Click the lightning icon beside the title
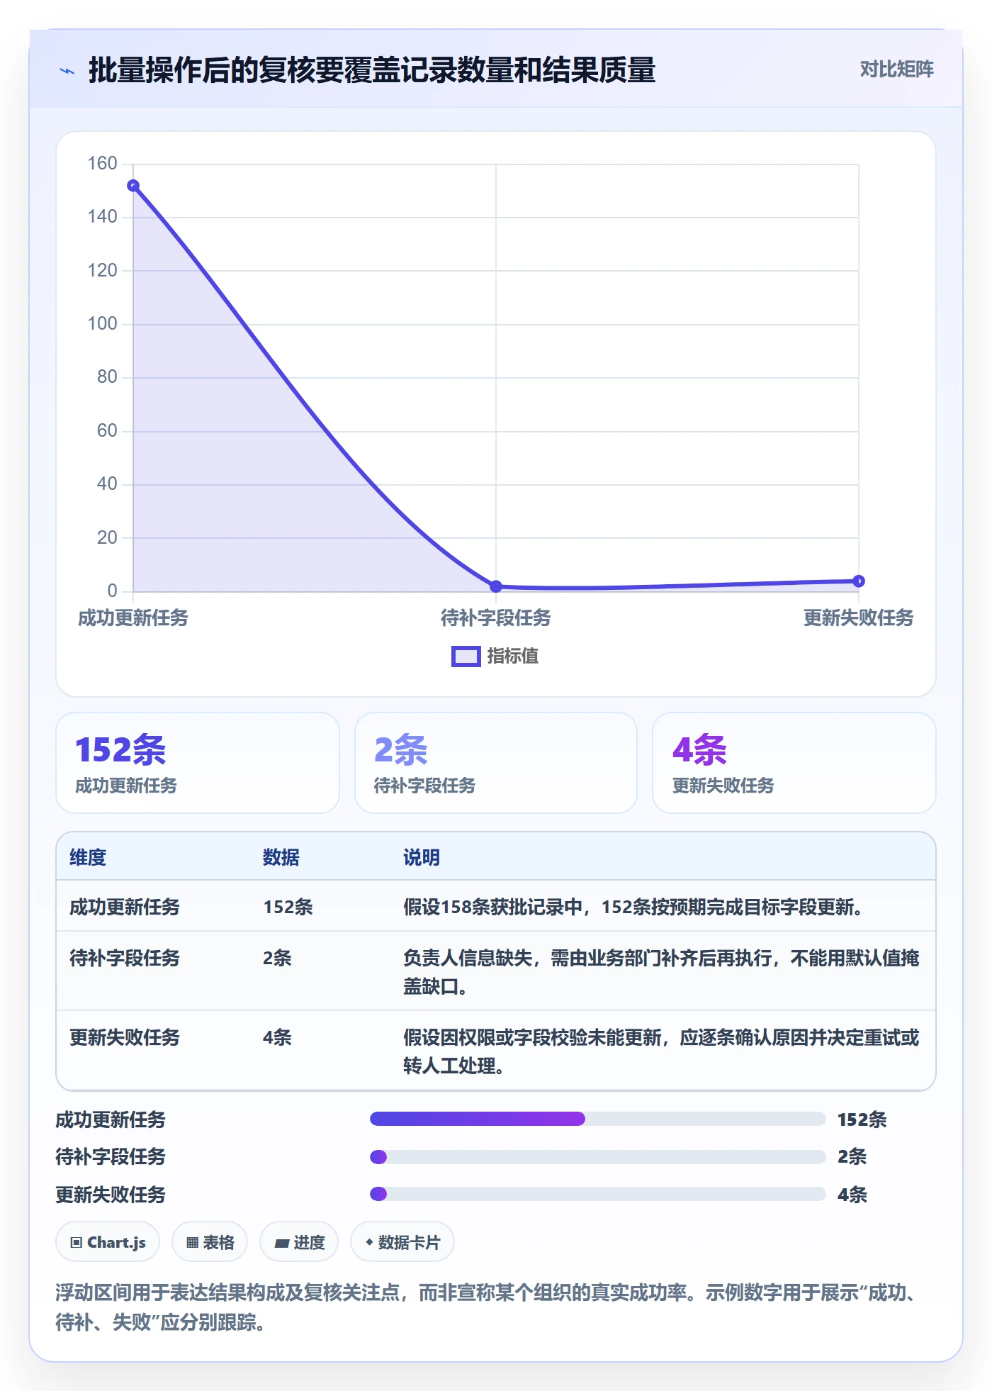This screenshot has height=1391, width=992. (67, 71)
